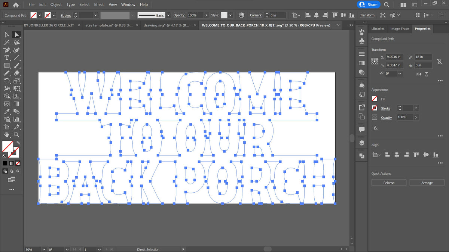Open the graphic Style dropdown
Image resolution: width=449 pixels, height=252 pixels.
click(230, 15)
